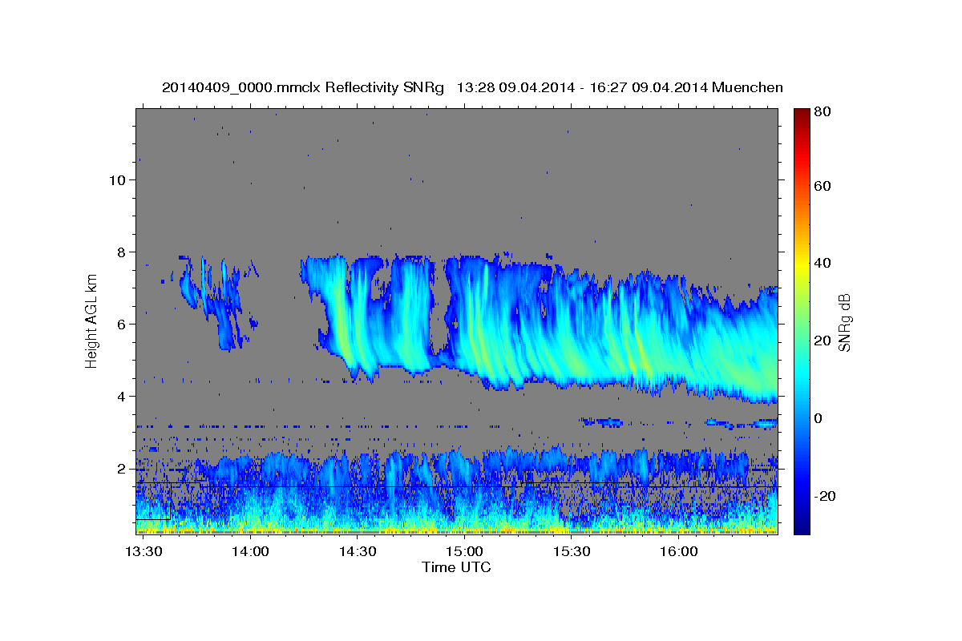Click the dark red top of the colorbar
This screenshot has height=641, width=962.
pyautogui.click(x=801, y=116)
